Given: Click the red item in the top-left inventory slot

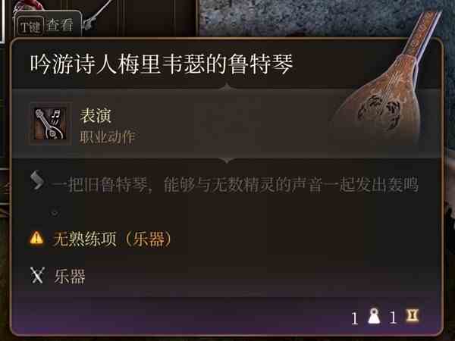Looking at the screenshot, I should click(27, 5).
